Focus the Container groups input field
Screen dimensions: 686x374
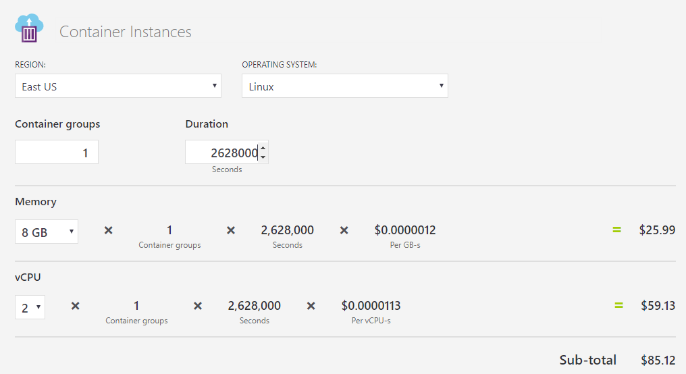coord(57,153)
